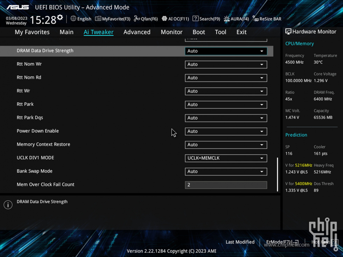343x257 pixels.
Task: Select the UCLK DIV1 MODE label
Action: [x=35, y=158]
